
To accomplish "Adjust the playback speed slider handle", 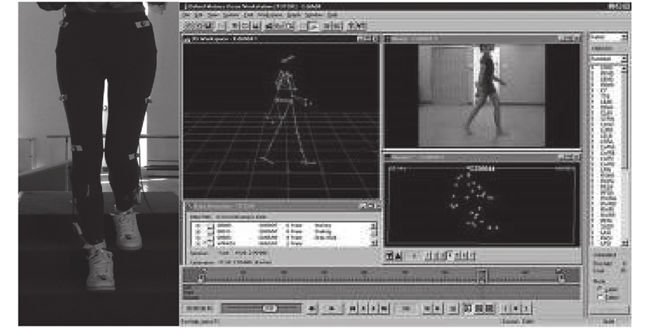I will pos(270,309).
